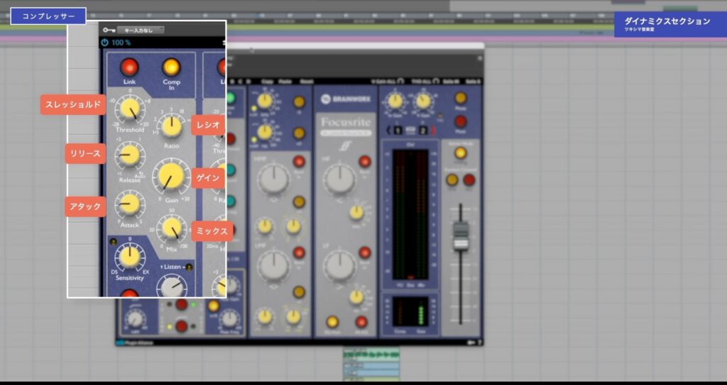The height and width of the screenshot is (385, 727).
Task: Toggle the yellow Comp In button
Action: coord(171,67)
